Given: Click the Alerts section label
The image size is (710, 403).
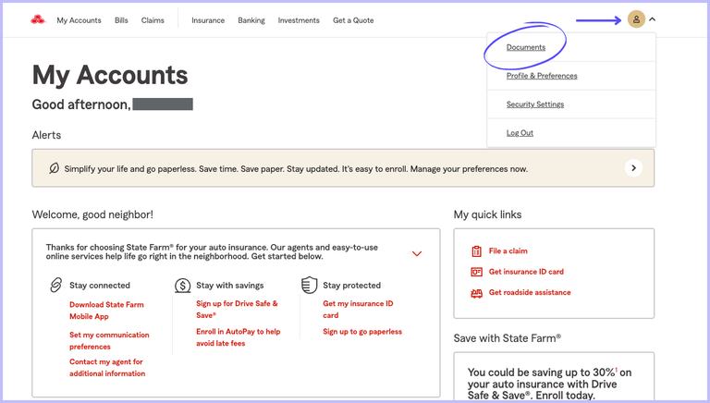Looking at the screenshot, I should [46, 135].
